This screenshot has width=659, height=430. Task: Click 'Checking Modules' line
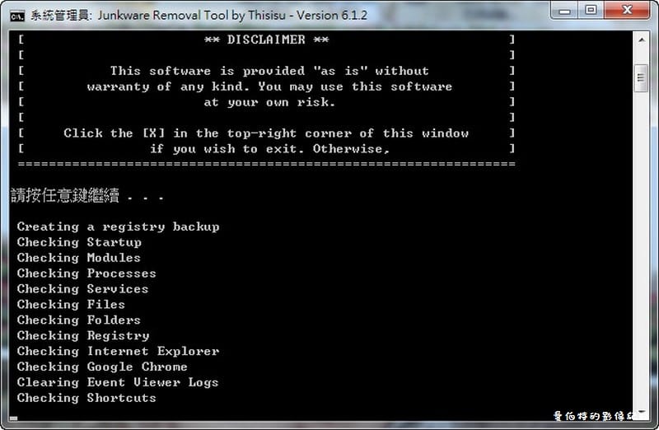(x=78, y=258)
